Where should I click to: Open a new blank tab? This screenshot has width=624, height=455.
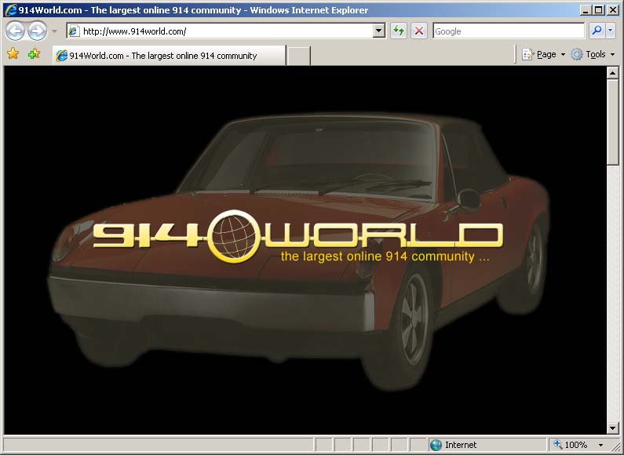[298, 56]
